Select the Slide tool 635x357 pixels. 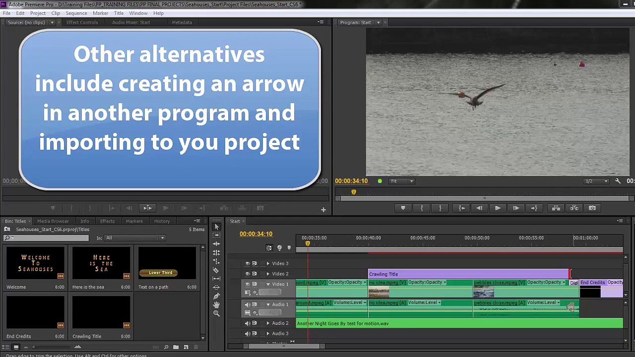click(x=216, y=288)
